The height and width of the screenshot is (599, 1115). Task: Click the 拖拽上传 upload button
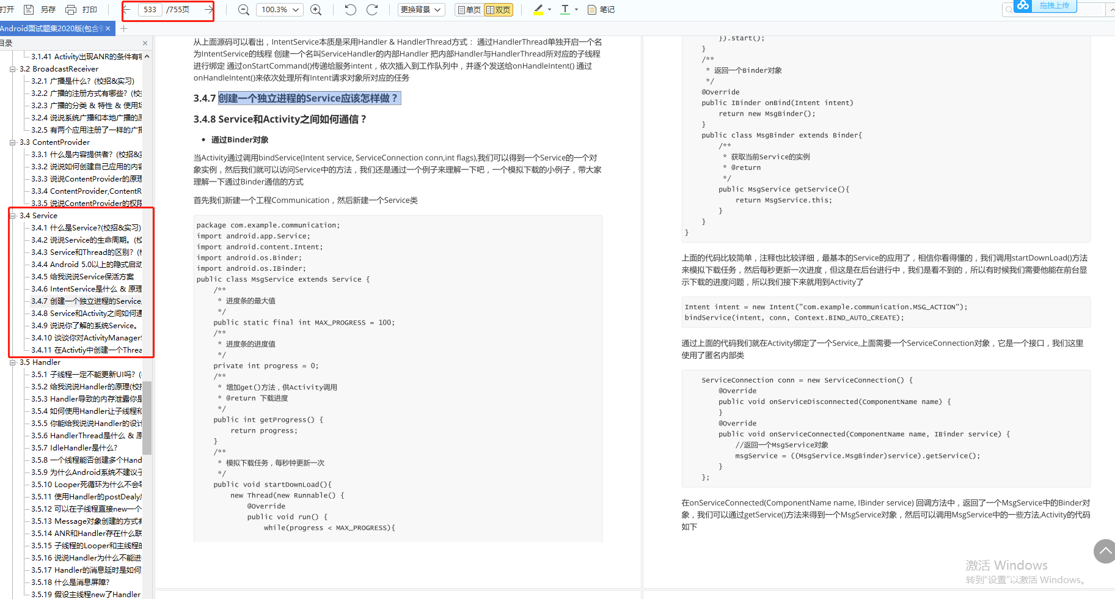click(x=1054, y=6)
